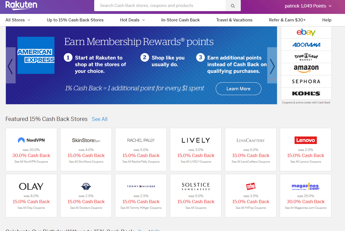Click the Learn More button
Viewport: 345px width, 231px height.
coord(238,89)
